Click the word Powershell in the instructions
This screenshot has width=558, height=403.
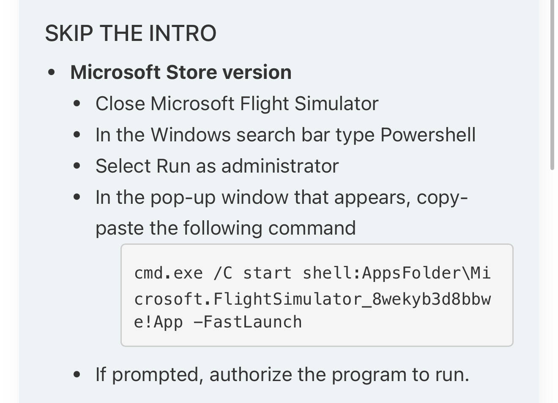pos(428,135)
